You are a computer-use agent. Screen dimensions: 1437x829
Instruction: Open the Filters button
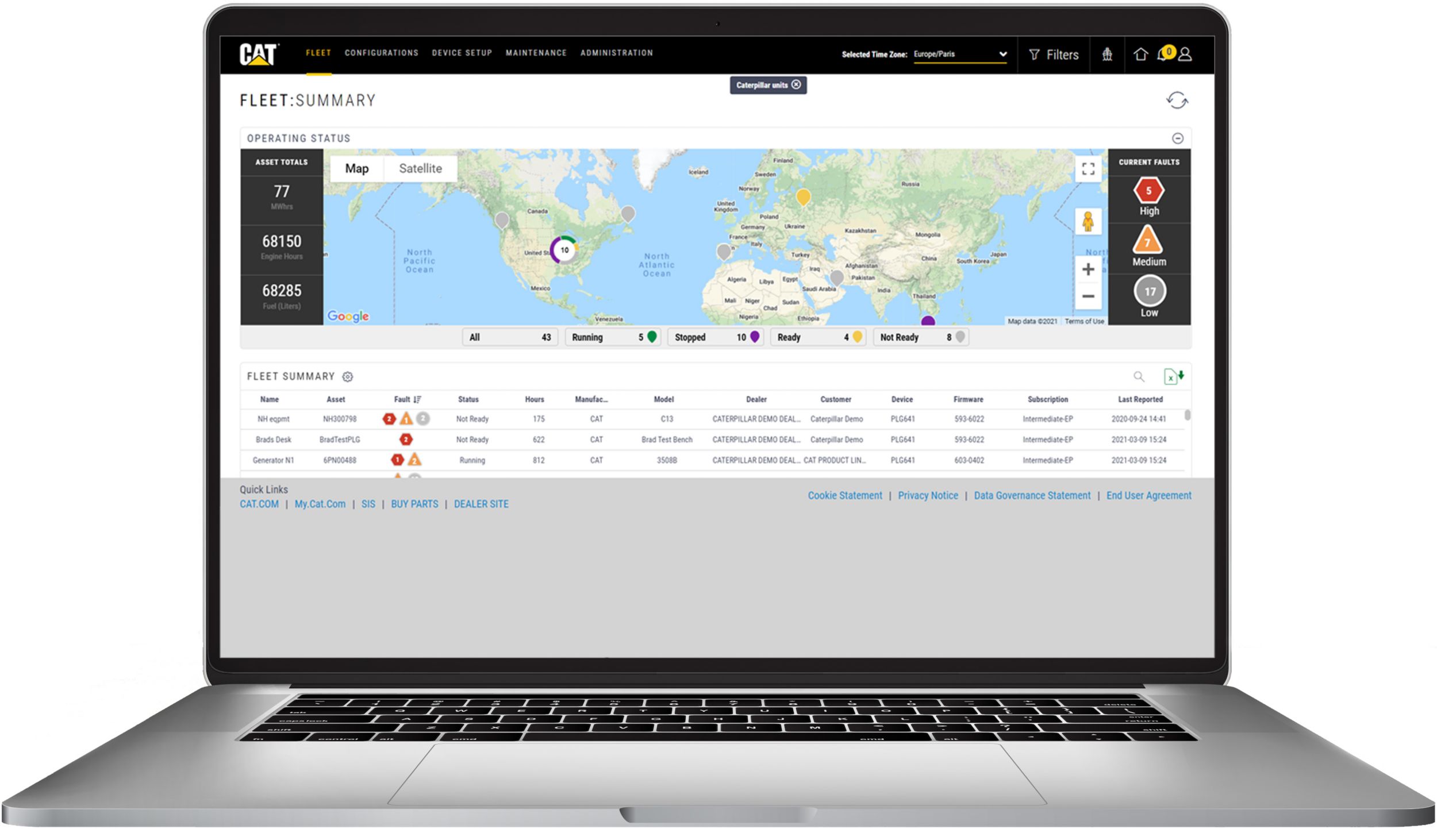tap(1054, 55)
